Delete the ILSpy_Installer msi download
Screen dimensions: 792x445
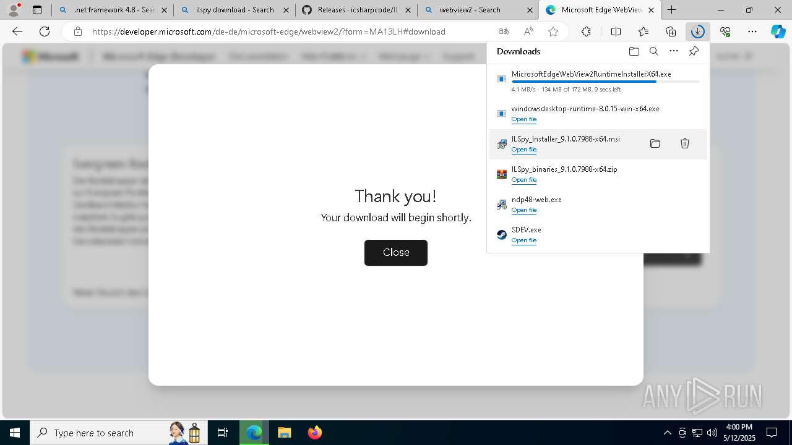point(685,143)
